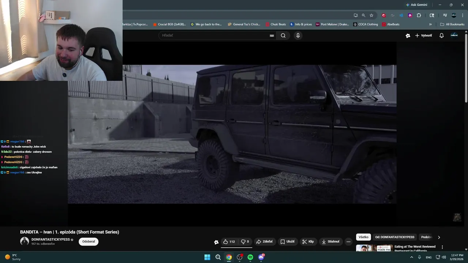
Task: Click the blue sound-wave extension icon
Action: pyautogui.click(x=401, y=15)
